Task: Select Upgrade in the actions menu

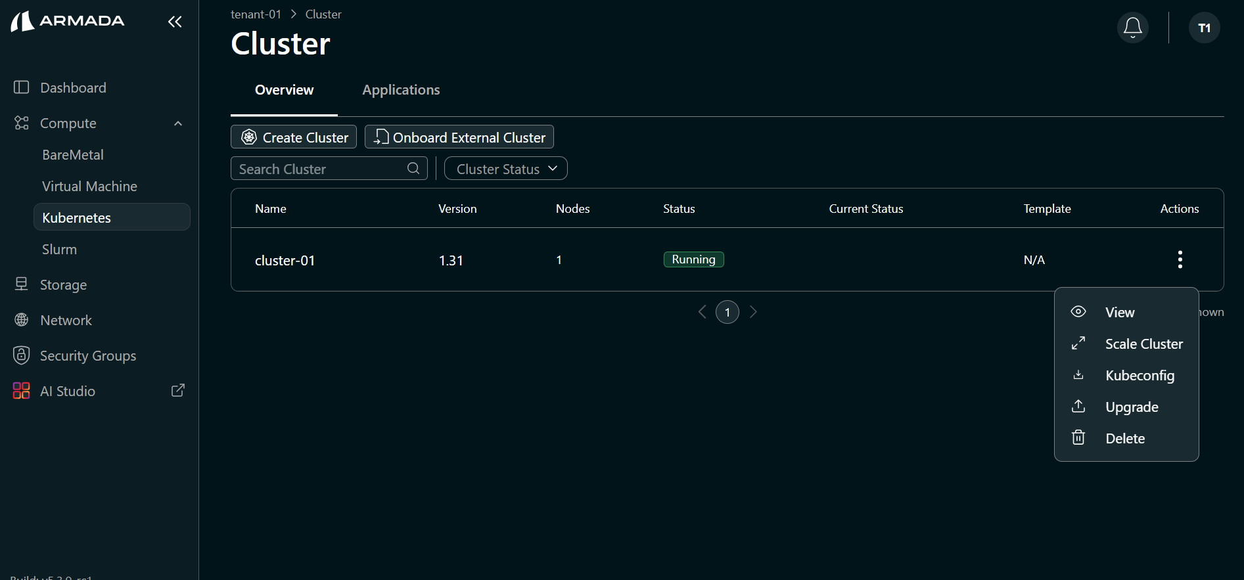Action: (1126, 407)
